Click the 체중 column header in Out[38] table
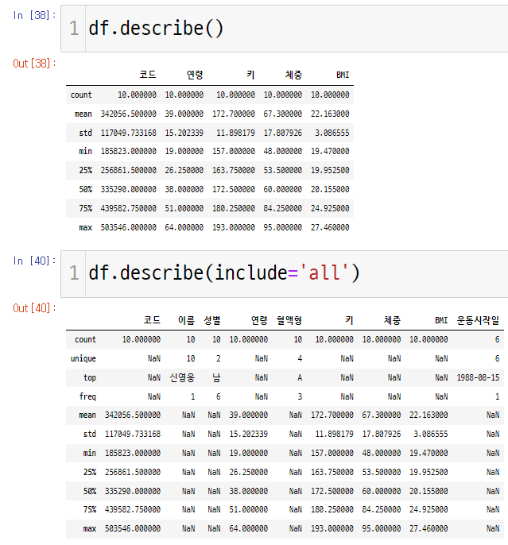 click(293, 75)
